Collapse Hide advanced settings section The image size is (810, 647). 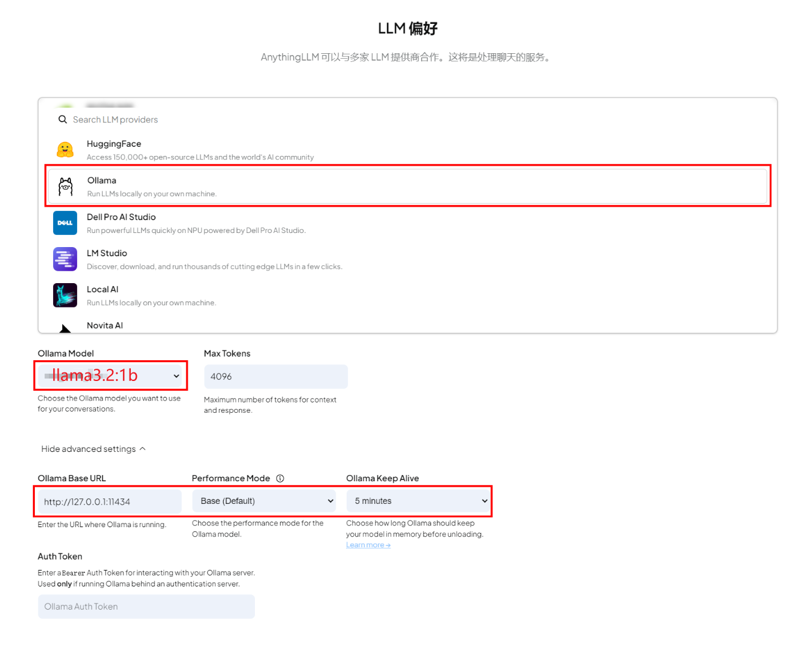click(x=94, y=449)
